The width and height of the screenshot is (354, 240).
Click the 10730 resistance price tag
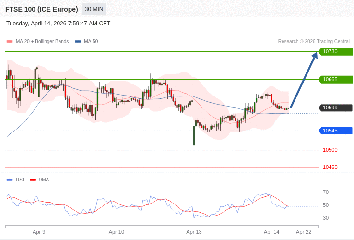[335, 51]
